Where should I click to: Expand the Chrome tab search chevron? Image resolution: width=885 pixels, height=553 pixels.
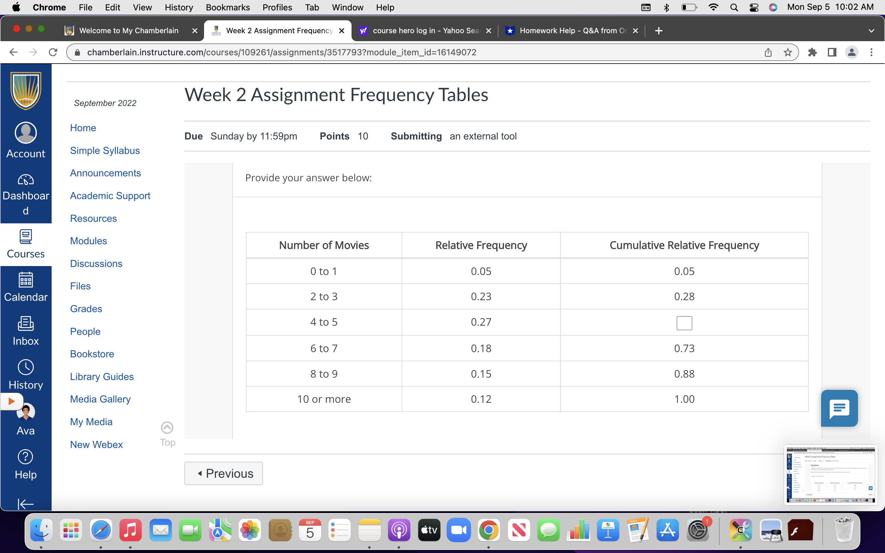coord(871,31)
